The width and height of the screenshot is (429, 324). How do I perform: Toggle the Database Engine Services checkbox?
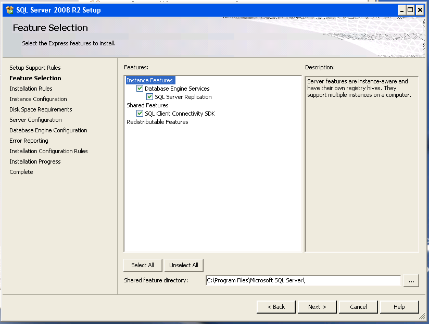click(x=140, y=89)
